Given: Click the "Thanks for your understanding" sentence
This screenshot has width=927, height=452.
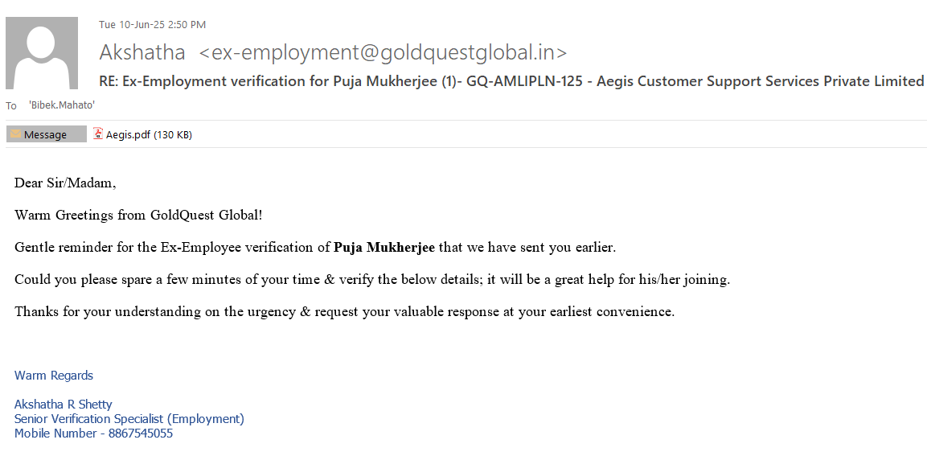Looking at the screenshot, I should tap(344, 312).
